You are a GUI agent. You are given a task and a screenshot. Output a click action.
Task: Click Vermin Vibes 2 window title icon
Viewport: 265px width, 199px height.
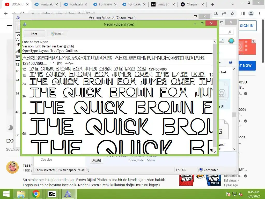tap(18, 17)
